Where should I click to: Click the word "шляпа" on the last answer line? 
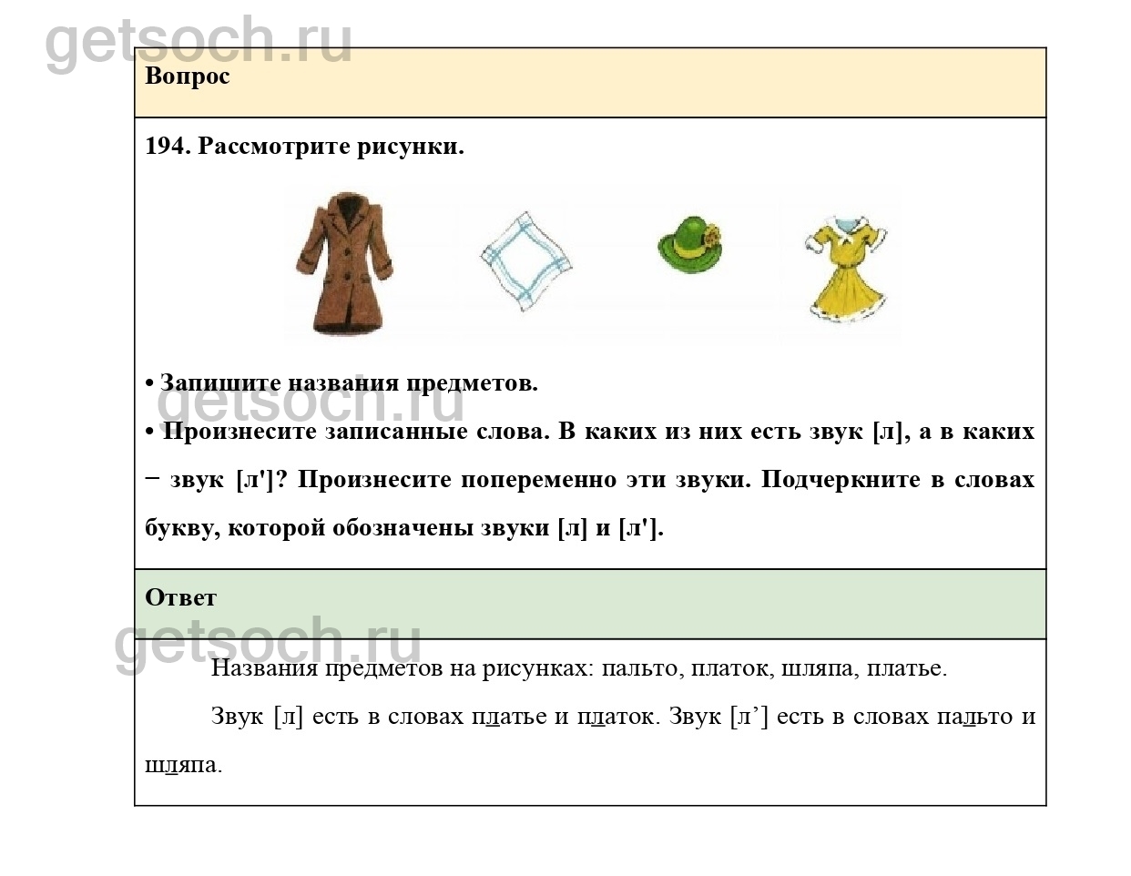181,765
